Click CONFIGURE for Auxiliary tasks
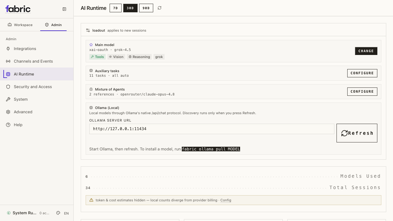The height and width of the screenshot is (221, 393). 362,73
